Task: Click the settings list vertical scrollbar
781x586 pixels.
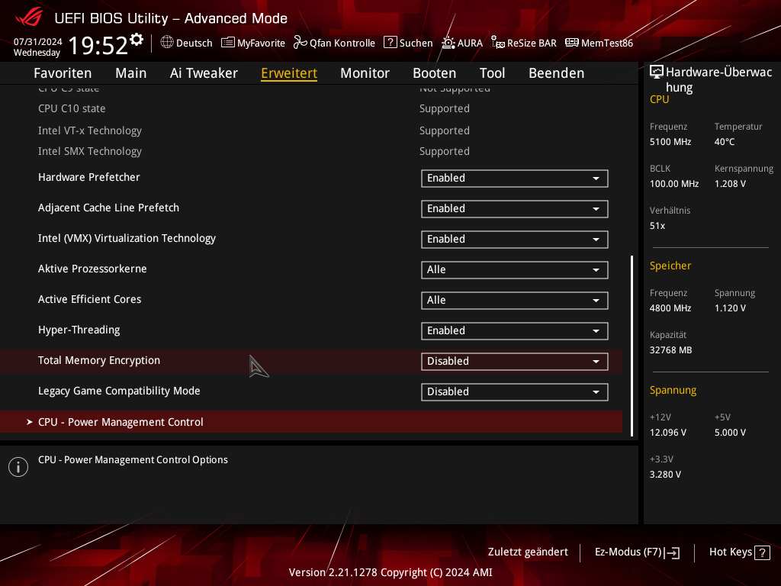Action: (632, 346)
